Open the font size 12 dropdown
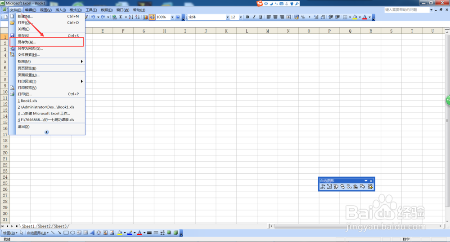The width and height of the screenshot is (450, 242). 240,17
